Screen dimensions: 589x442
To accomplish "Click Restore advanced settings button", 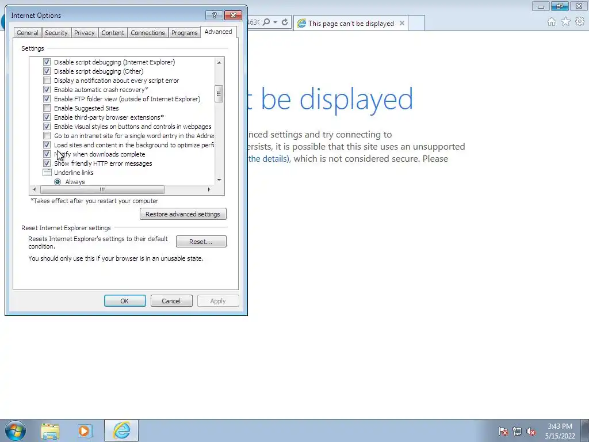I will (x=183, y=214).
